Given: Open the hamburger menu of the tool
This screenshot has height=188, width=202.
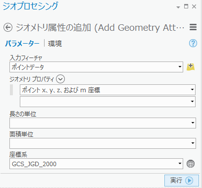Looking at the screenshot, I should click(193, 27).
